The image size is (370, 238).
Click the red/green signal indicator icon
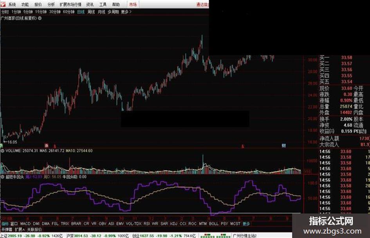[215, 236]
